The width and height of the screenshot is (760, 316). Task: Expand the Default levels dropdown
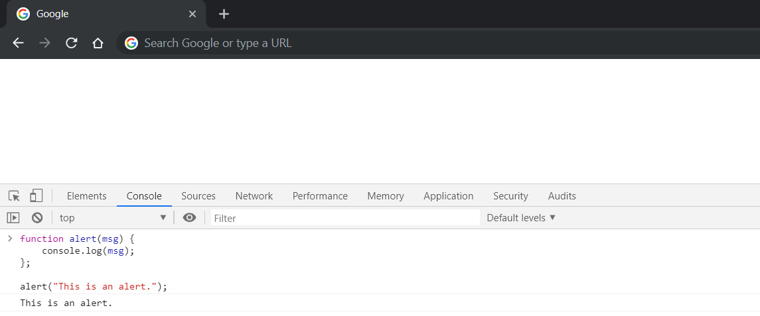(521, 217)
